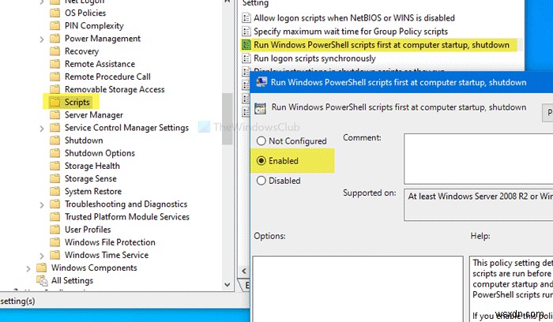Expand the Power Management tree node
Viewport: 553px width, 322px height.
tap(42, 39)
